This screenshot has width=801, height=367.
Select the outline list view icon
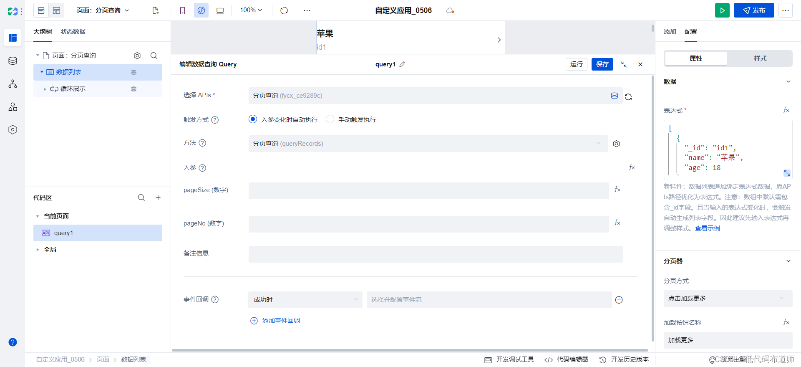(x=41, y=10)
